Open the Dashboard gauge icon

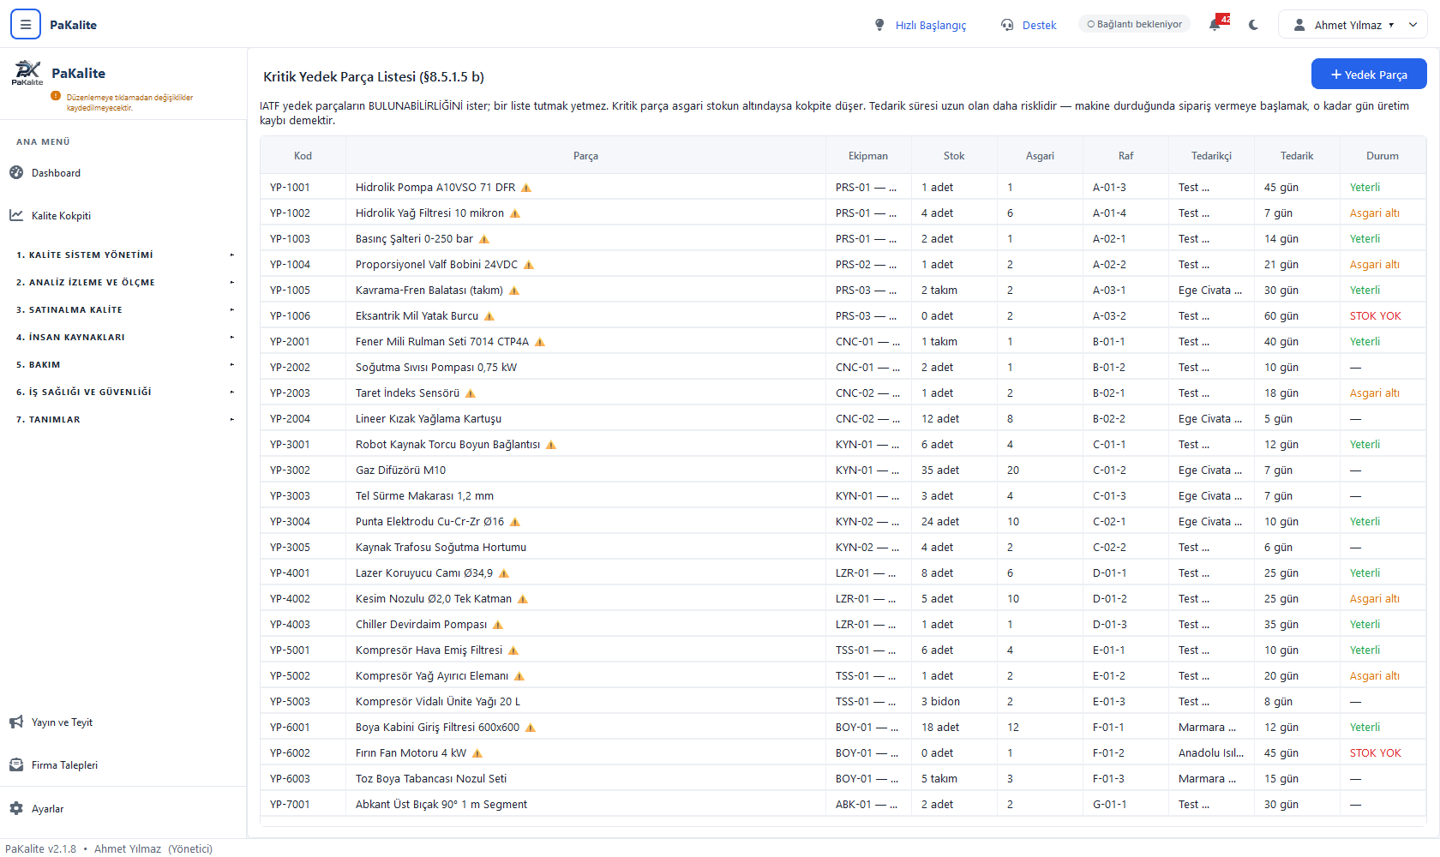16,172
